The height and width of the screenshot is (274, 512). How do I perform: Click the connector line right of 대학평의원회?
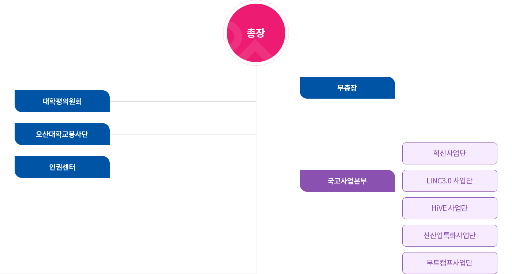(x=183, y=101)
